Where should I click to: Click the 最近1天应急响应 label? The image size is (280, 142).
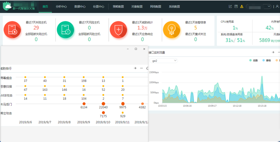click(142, 34)
